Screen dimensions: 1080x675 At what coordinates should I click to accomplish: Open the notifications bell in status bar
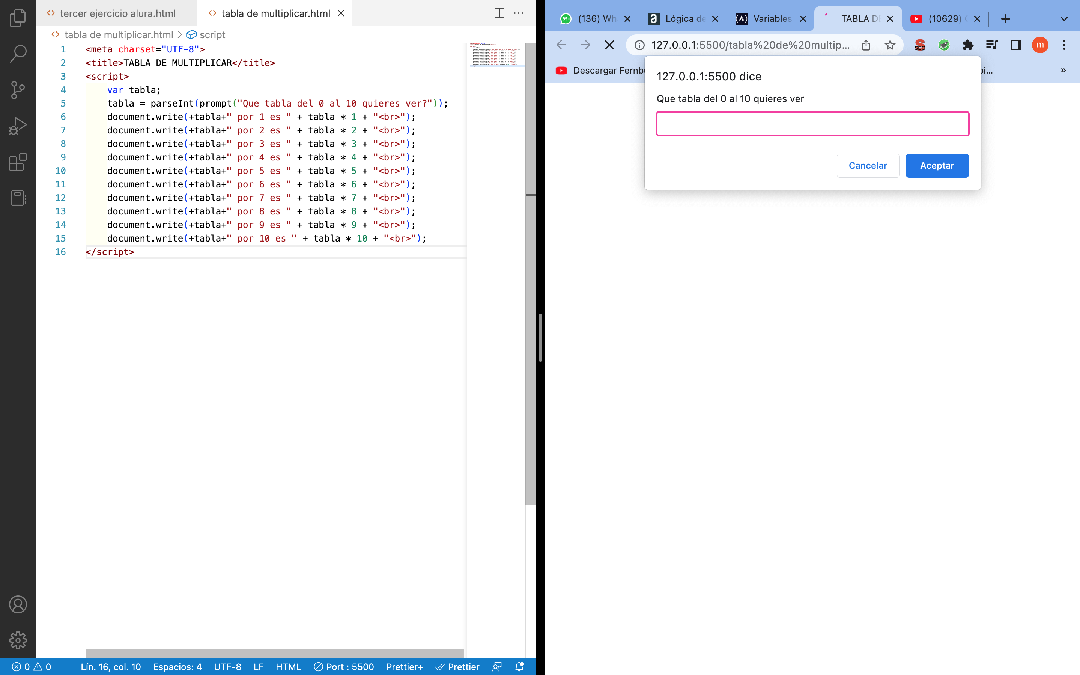tap(519, 666)
